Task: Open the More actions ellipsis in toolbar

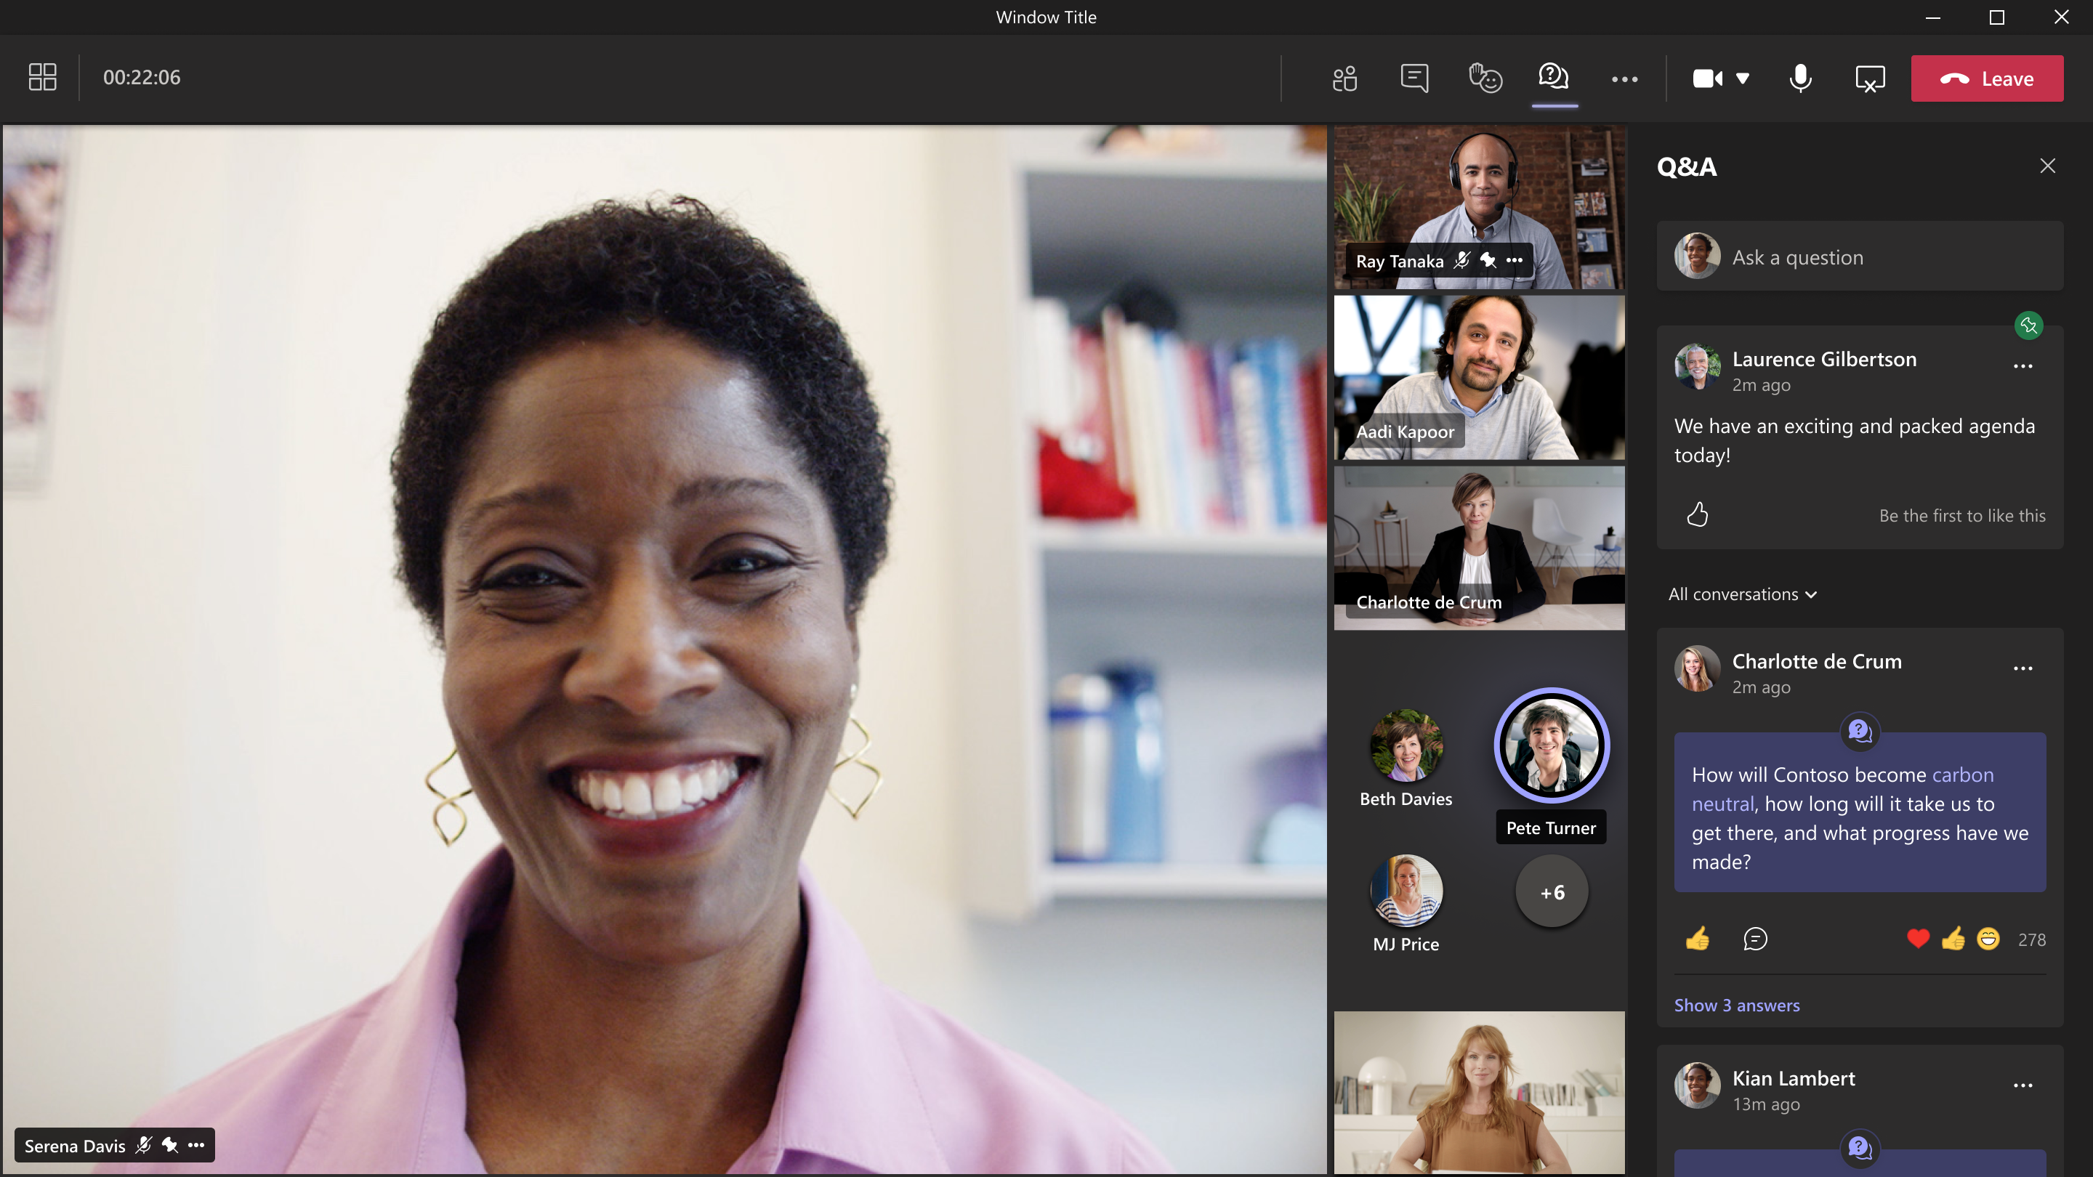Action: [1624, 78]
